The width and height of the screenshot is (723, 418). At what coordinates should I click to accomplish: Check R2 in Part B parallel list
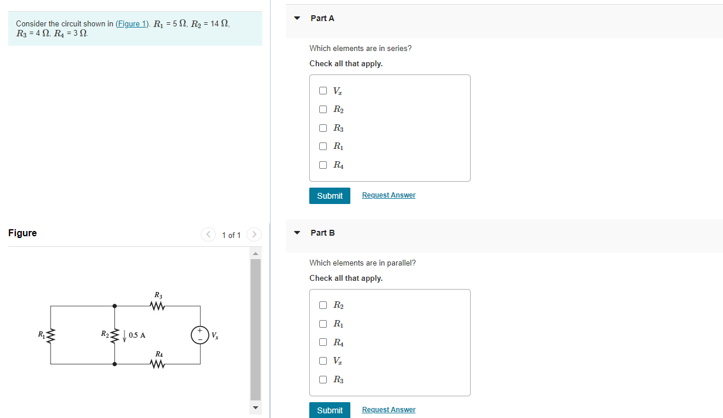323,305
